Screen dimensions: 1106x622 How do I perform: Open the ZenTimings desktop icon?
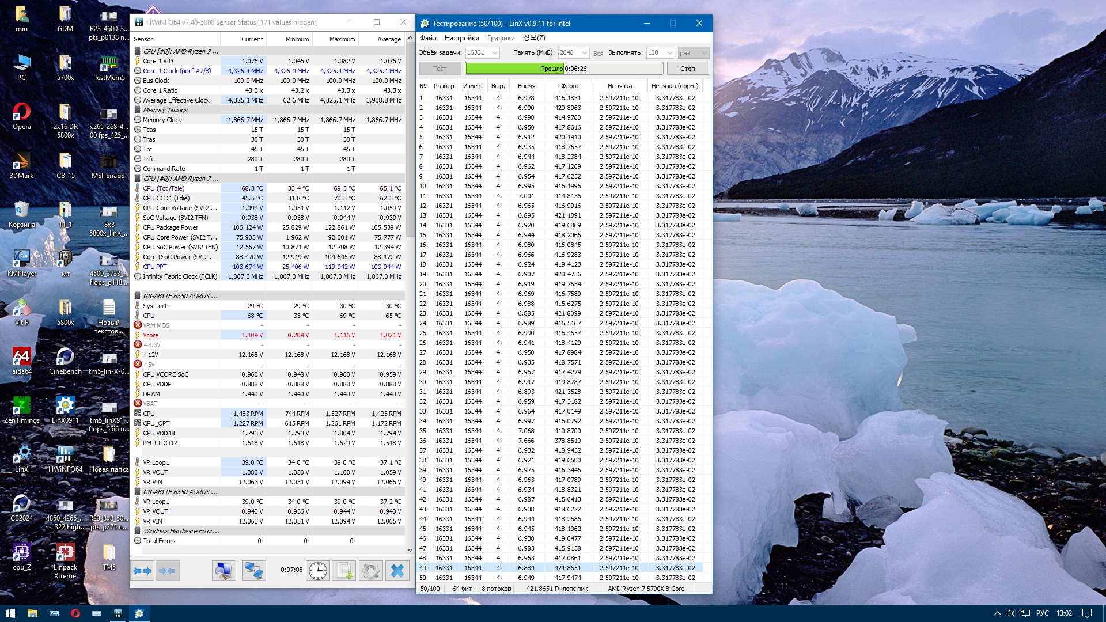[21, 410]
